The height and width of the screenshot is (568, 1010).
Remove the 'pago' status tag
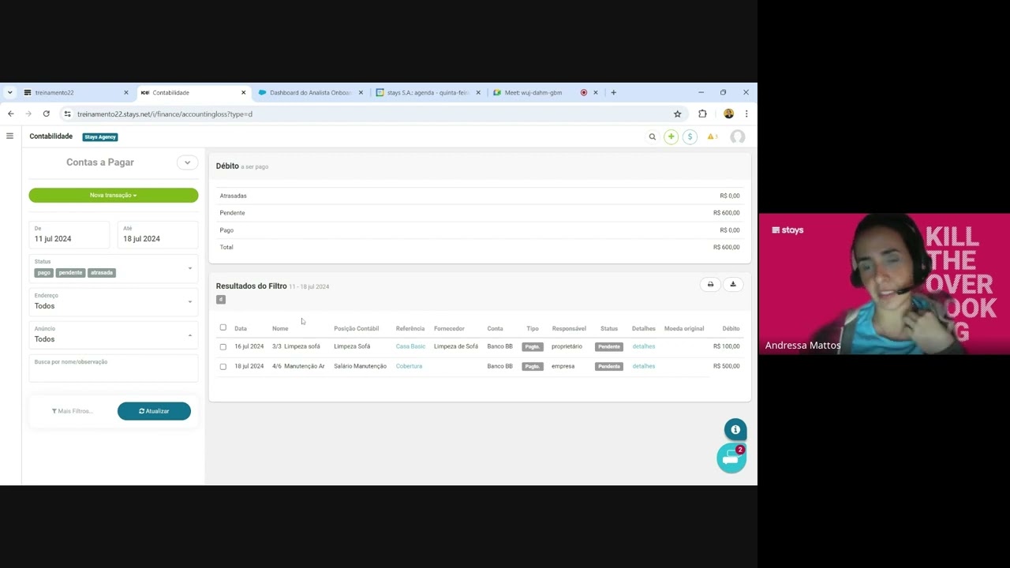[43, 273]
